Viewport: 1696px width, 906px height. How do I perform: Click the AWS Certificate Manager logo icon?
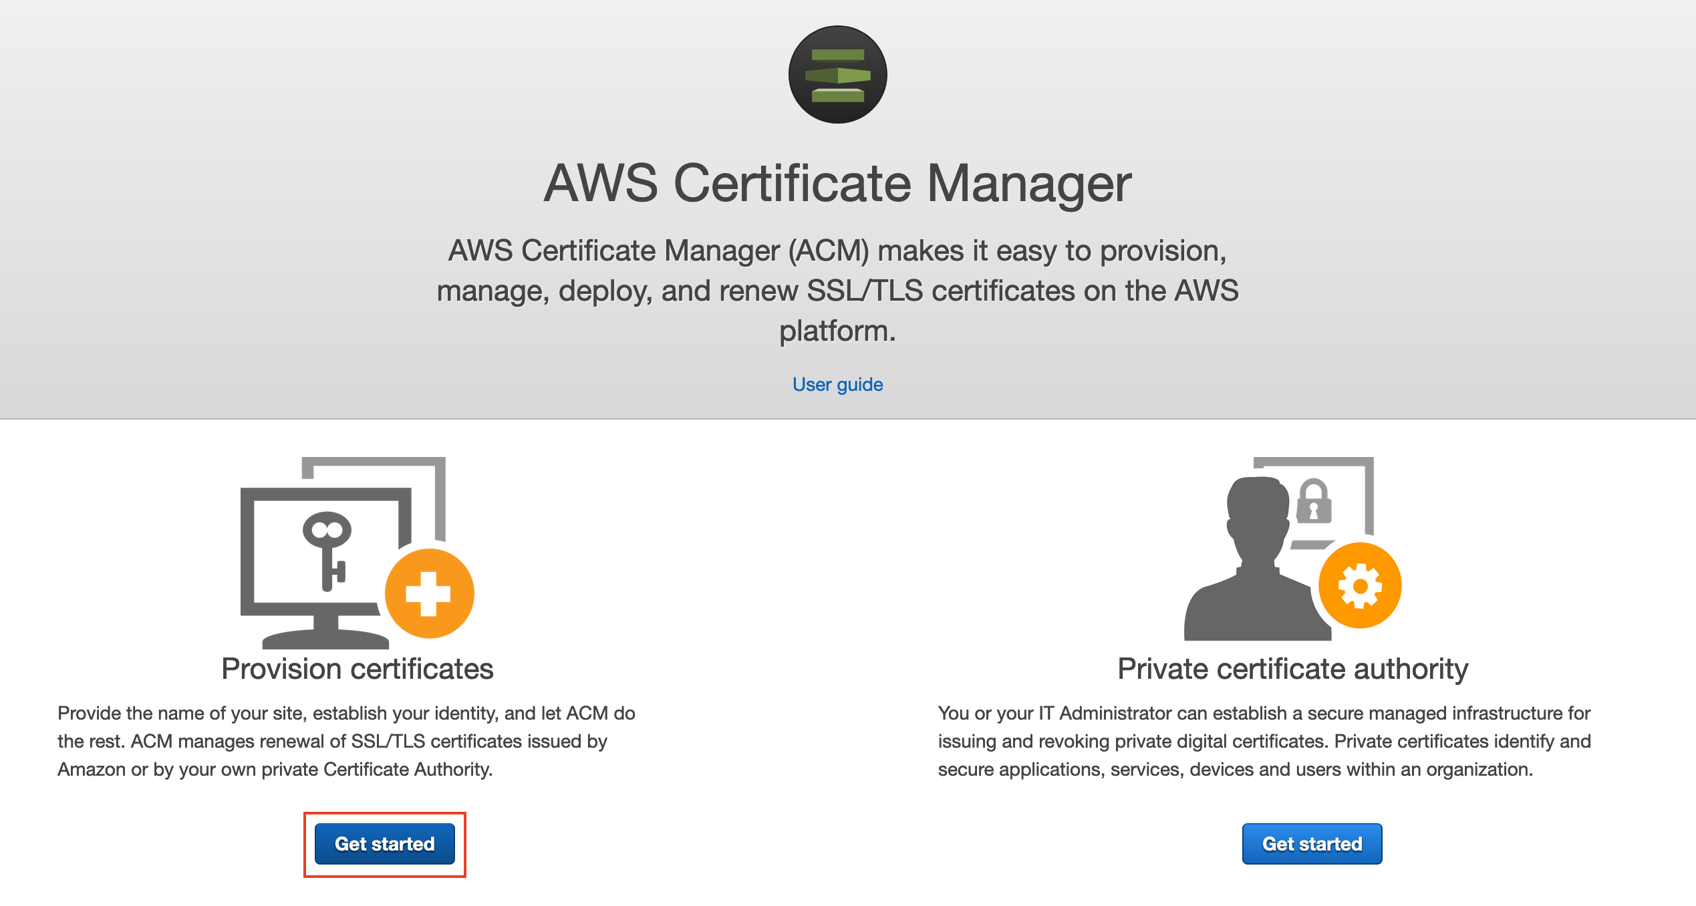click(837, 74)
